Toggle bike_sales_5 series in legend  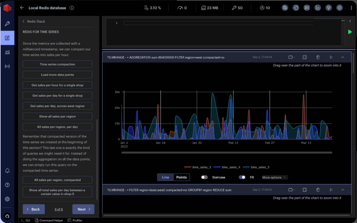click(256, 167)
